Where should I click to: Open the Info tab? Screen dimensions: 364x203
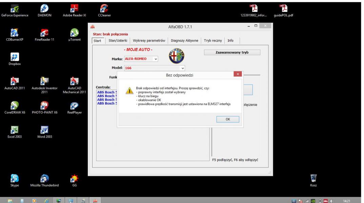(x=230, y=41)
